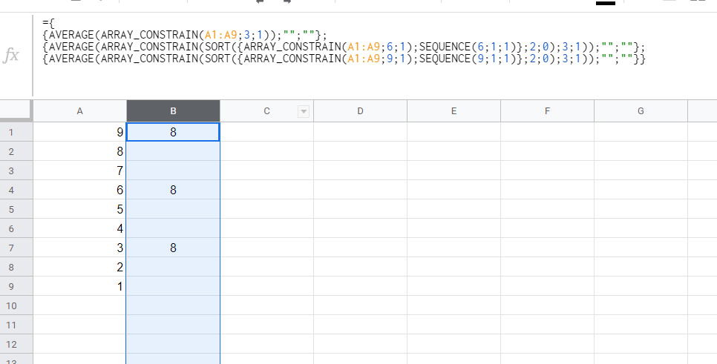Open column C dropdown arrow
The width and height of the screenshot is (717, 364).
(303, 111)
